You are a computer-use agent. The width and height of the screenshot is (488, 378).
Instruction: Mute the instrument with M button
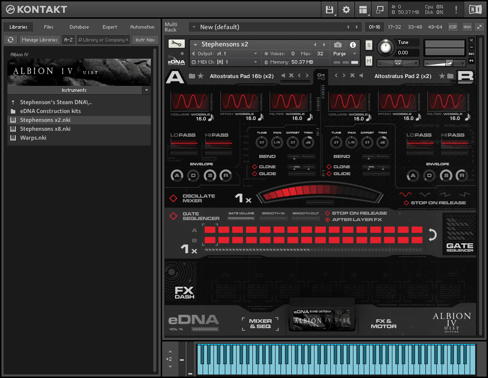click(x=369, y=60)
